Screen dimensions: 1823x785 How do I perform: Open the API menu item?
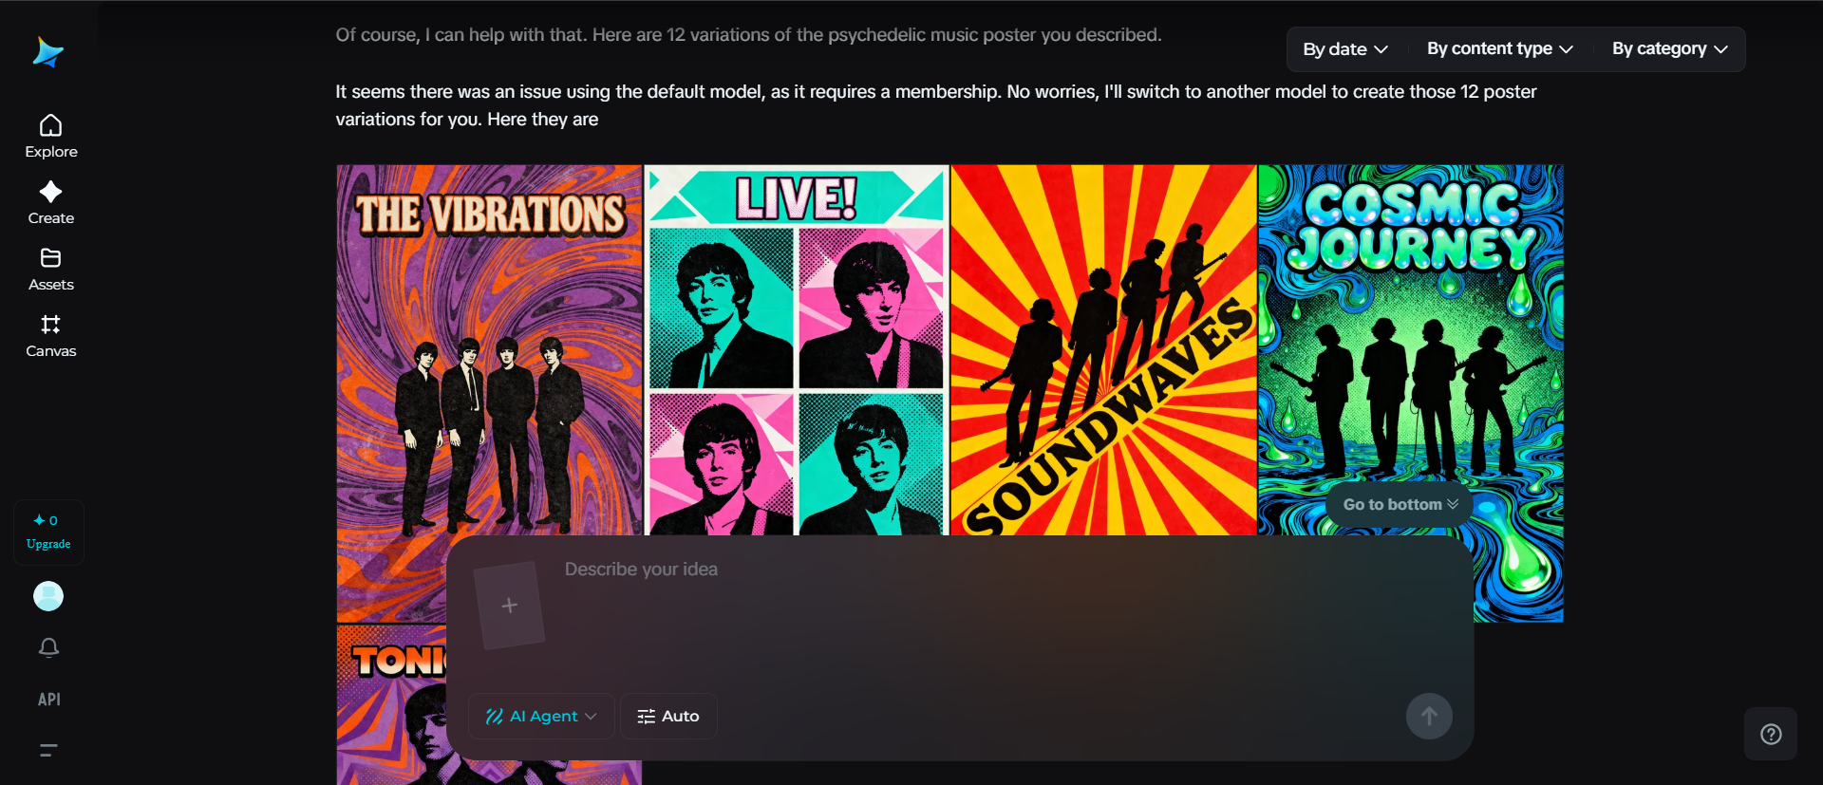pyautogui.click(x=48, y=700)
